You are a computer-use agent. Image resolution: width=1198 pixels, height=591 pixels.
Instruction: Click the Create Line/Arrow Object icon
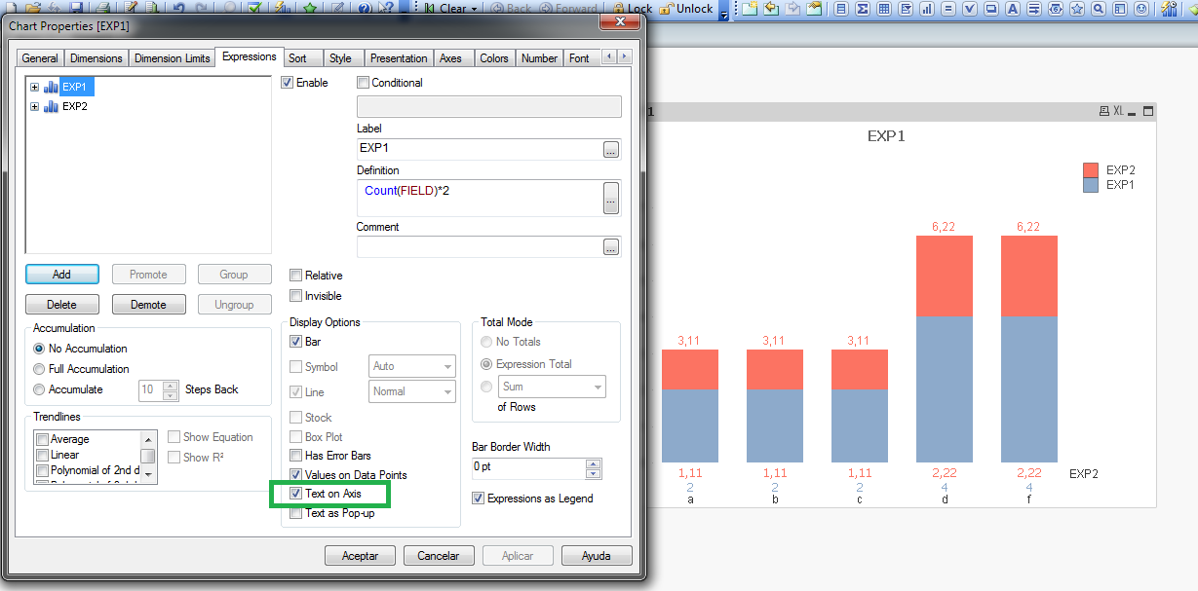(x=1033, y=9)
